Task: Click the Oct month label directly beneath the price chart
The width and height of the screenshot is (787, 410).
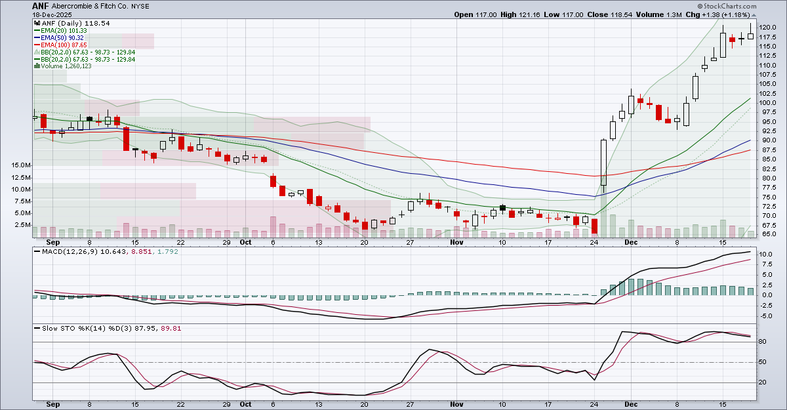Action: click(x=245, y=242)
